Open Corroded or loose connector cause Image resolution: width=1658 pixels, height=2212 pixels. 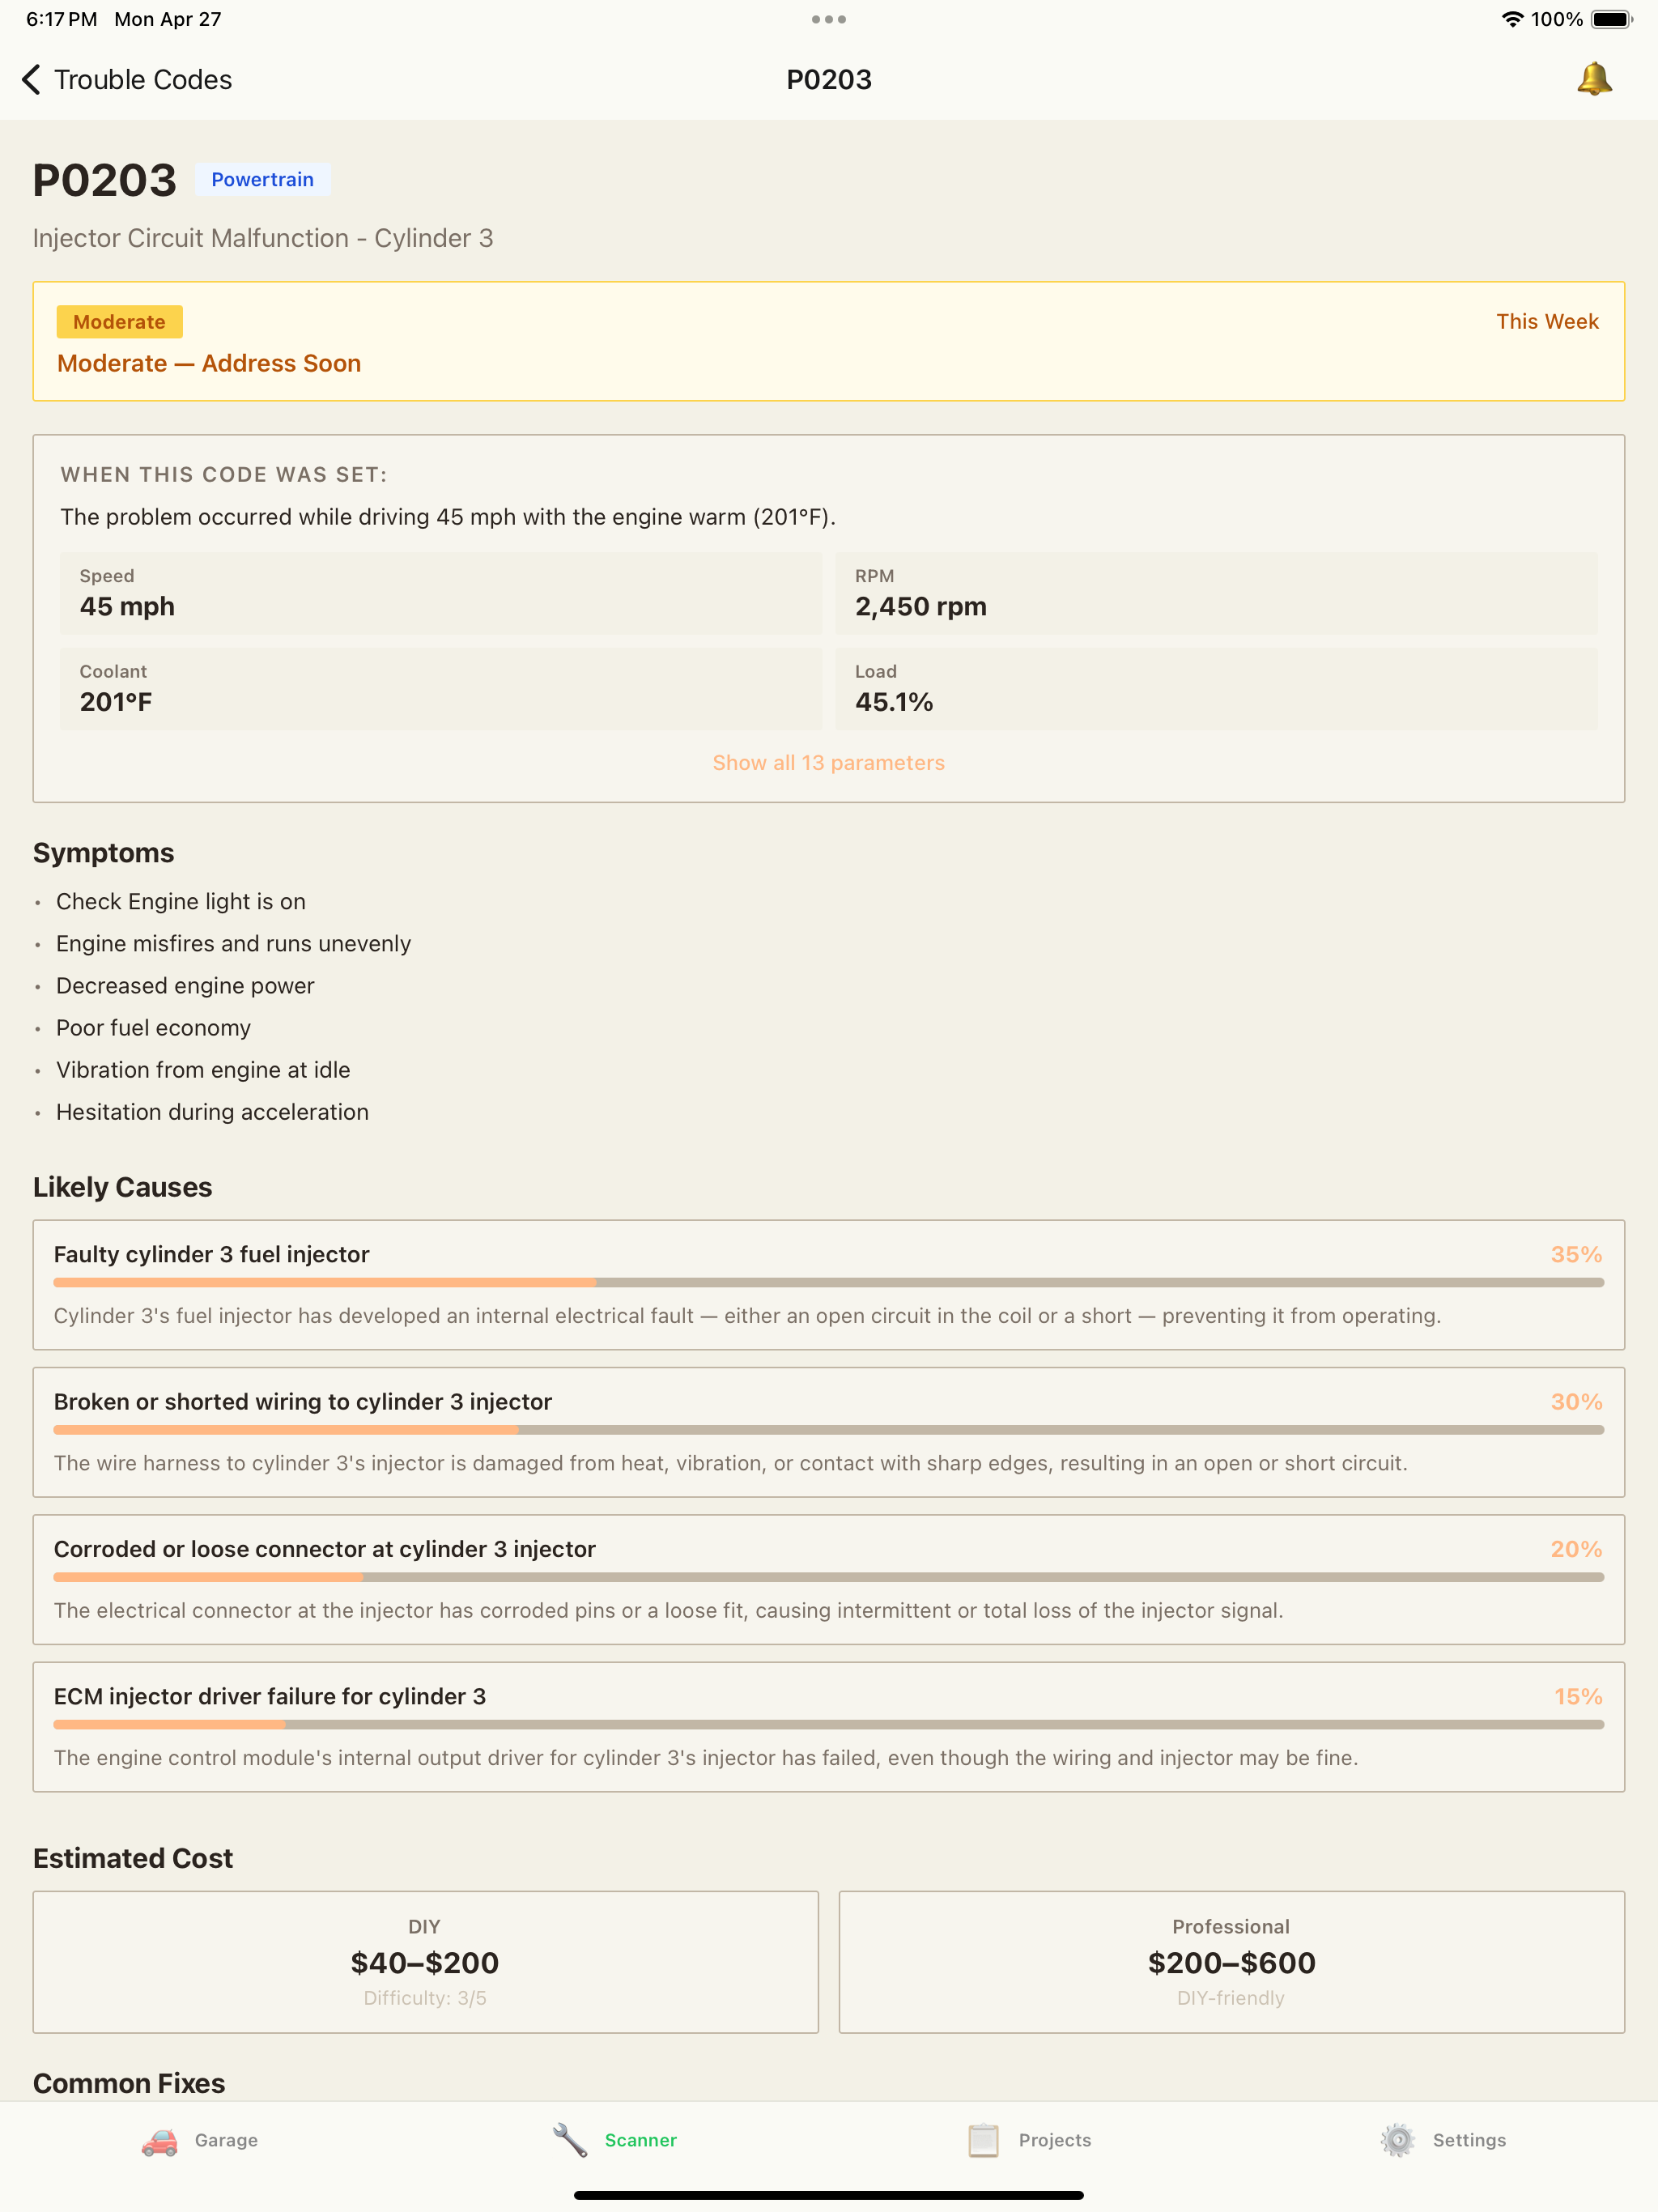point(829,1580)
